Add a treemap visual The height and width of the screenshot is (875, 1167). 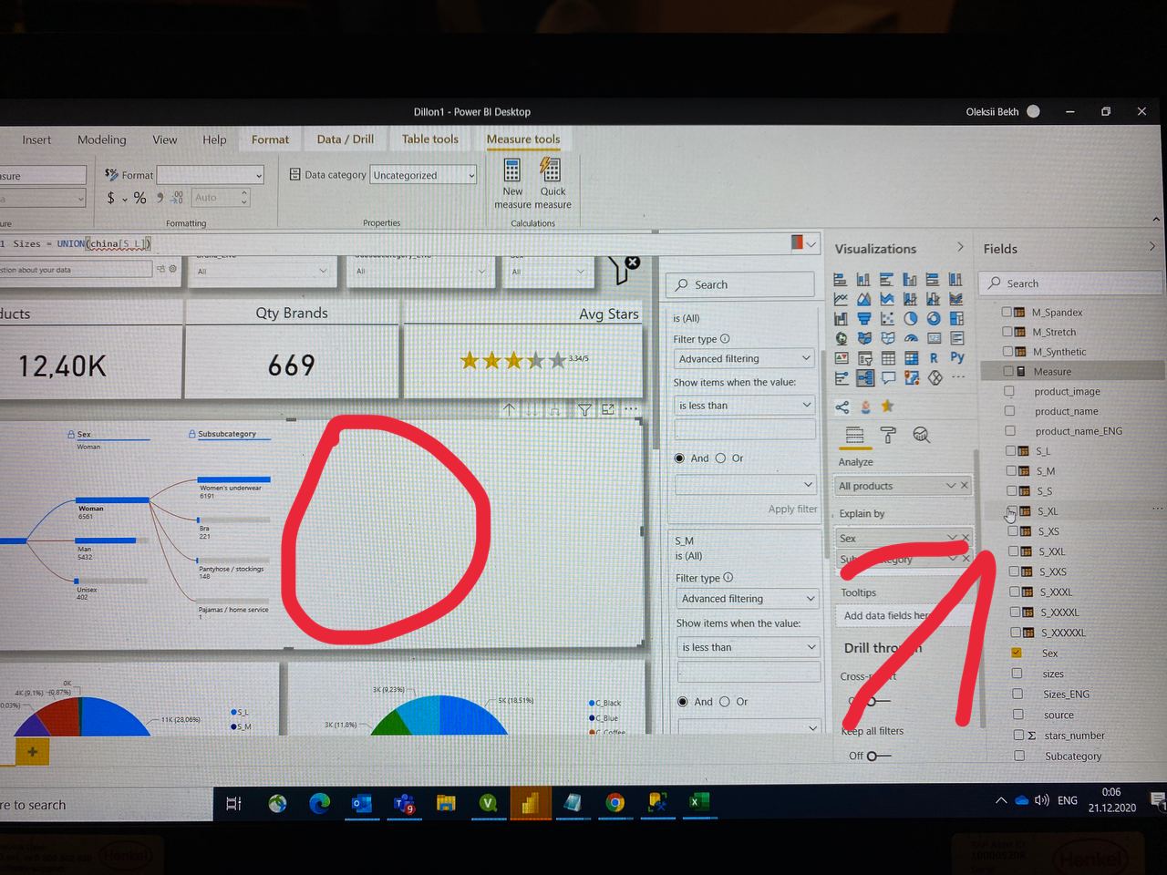coord(956,319)
